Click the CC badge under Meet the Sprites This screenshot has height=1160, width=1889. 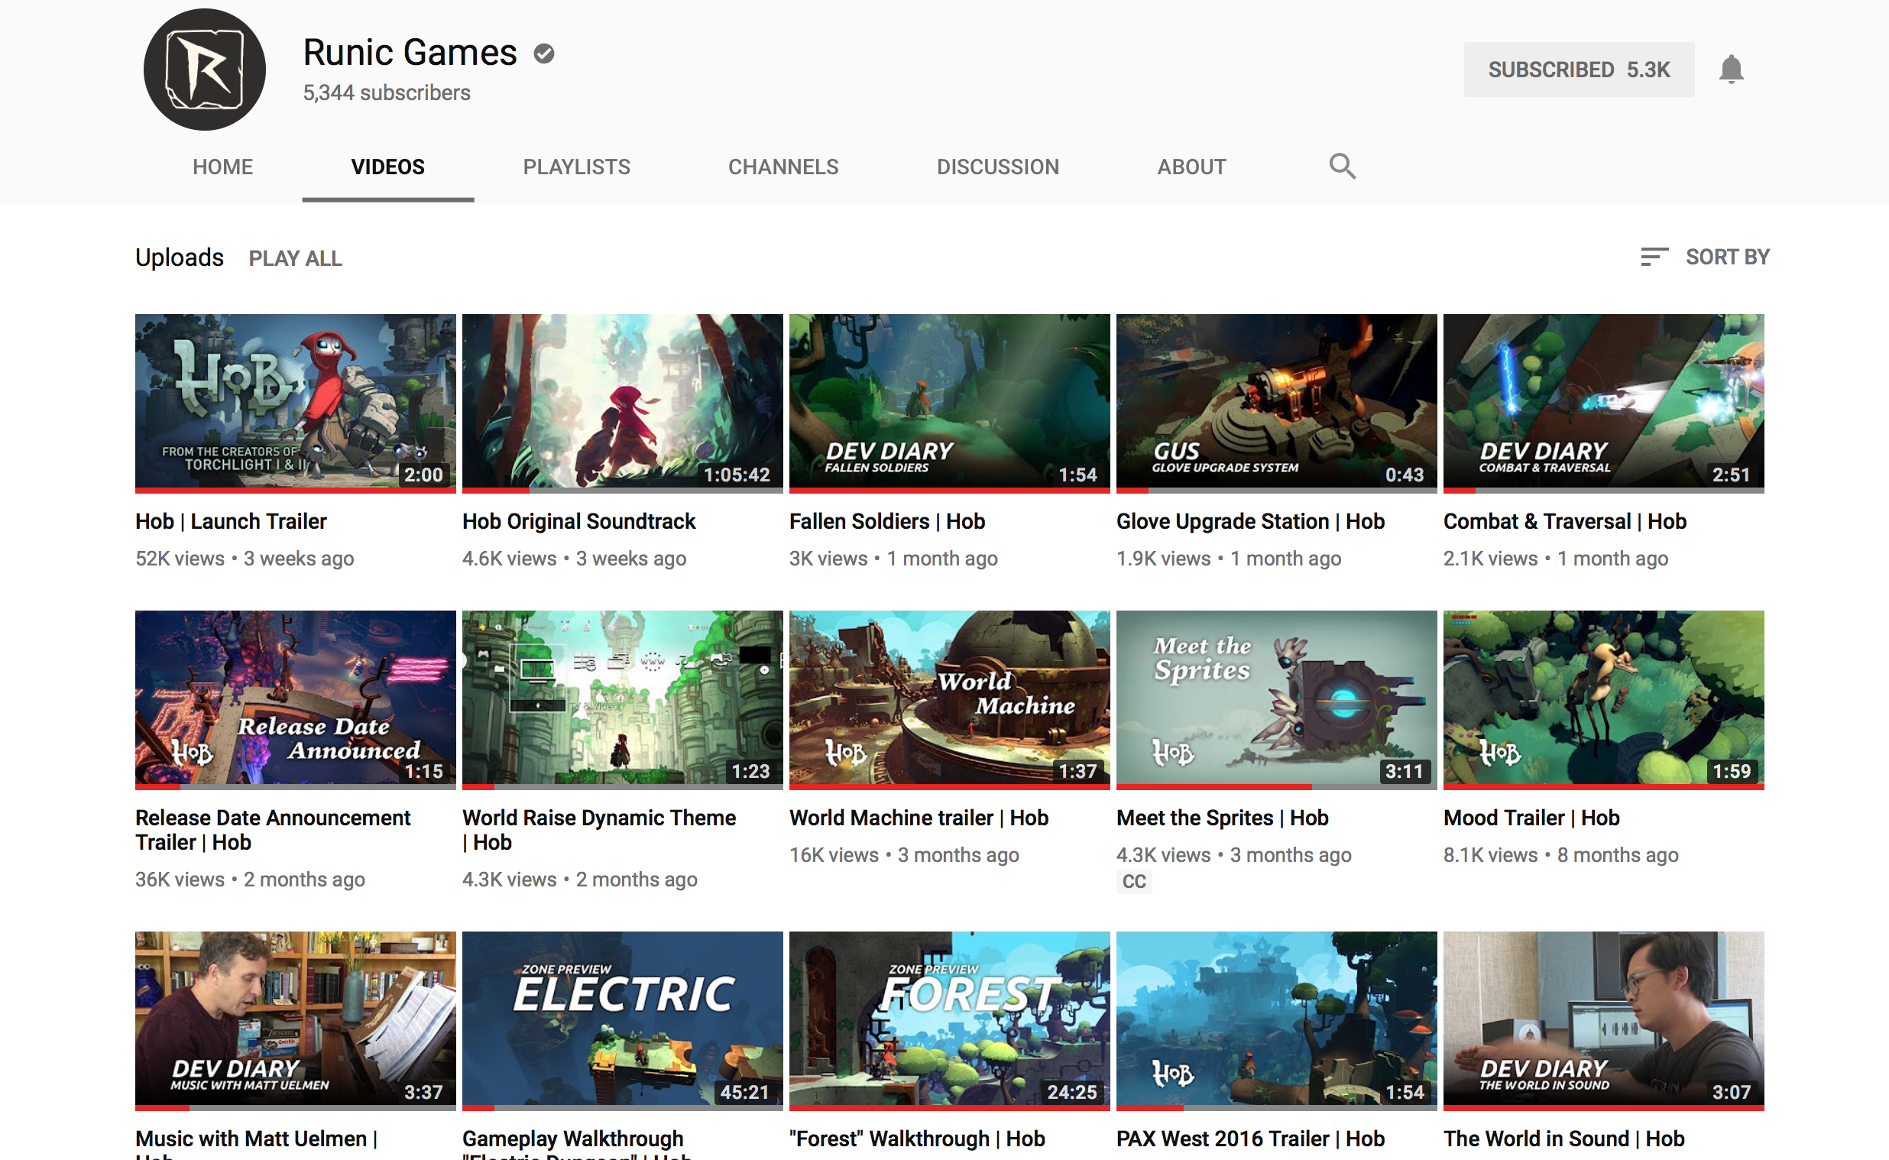click(x=1133, y=882)
